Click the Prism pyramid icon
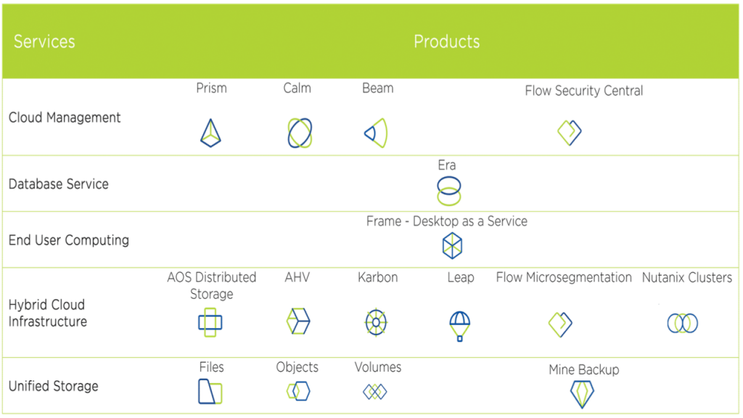Image resolution: width=743 pixels, height=418 pixels. point(210,133)
